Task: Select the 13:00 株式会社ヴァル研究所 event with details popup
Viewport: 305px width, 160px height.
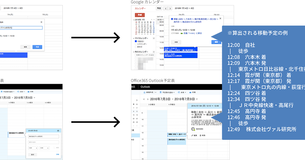Action: 181,55
